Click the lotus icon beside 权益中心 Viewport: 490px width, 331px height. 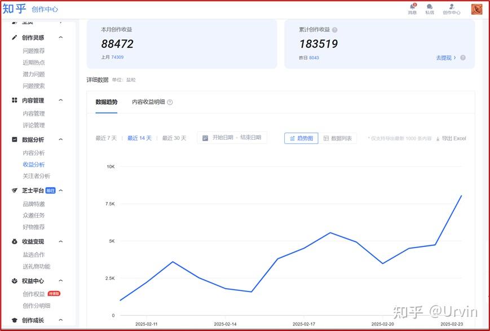(14, 281)
